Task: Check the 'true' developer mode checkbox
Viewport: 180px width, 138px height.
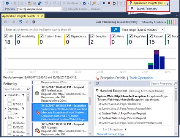Action: pyautogui.click(x=9, y=113)
